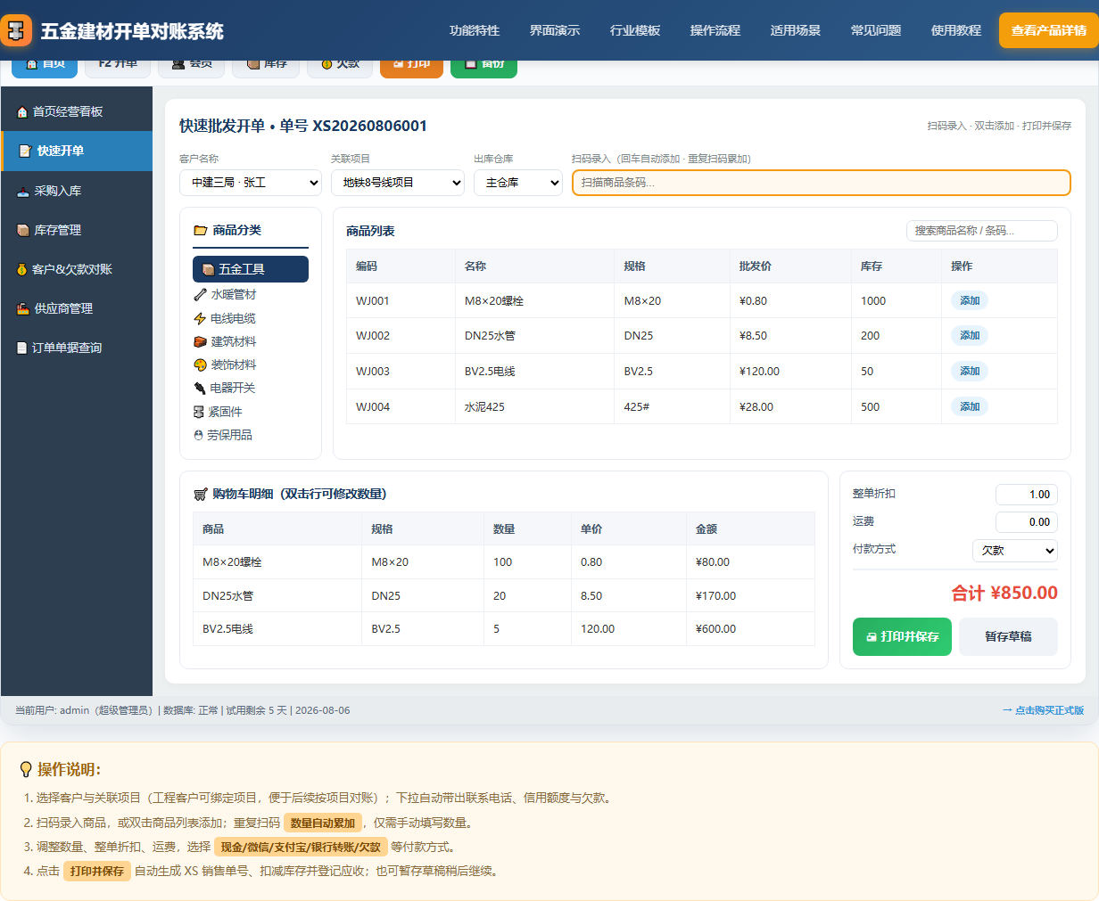1099x901 pixels.
Task: Click the F2 开单 toolbar button
Action: coord(118,67)
